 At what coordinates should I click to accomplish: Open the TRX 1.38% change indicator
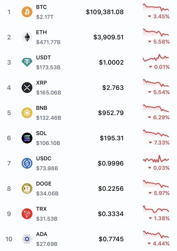[x=159, y=218]
